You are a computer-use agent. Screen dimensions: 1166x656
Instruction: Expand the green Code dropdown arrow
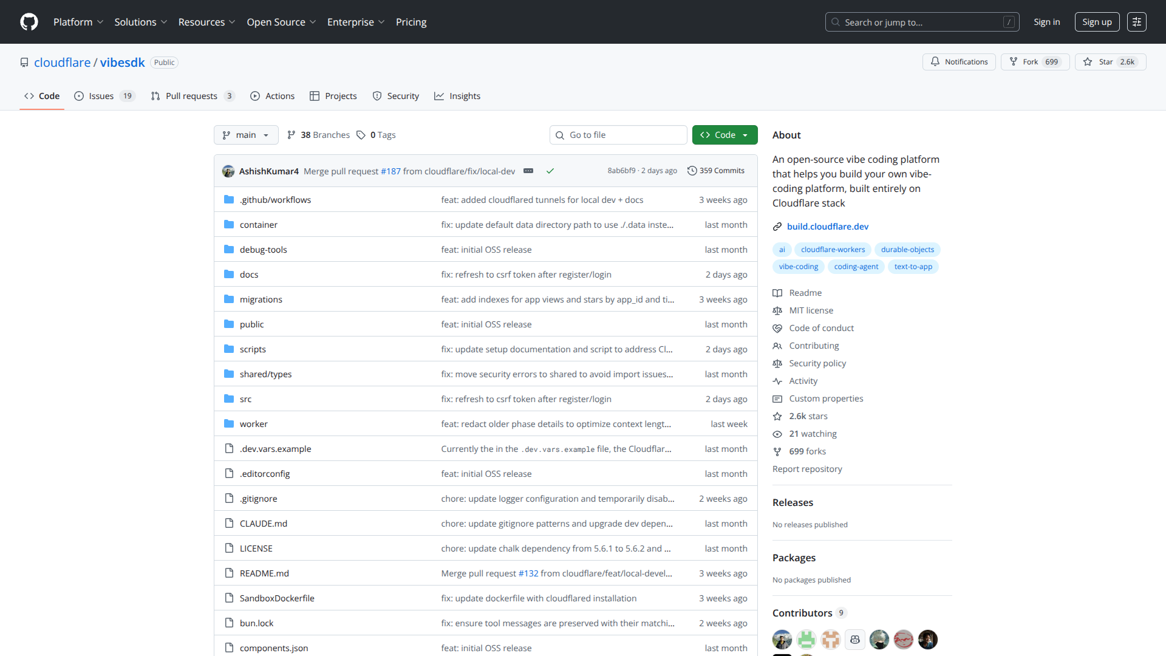746,134
